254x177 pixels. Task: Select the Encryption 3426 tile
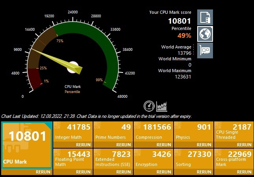pos(153,159)
